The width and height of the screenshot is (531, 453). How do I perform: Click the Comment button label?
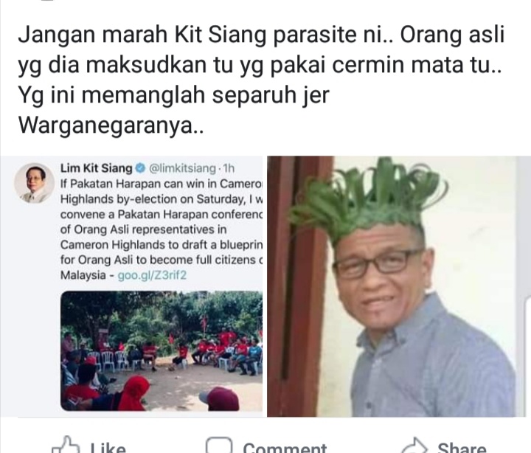[285, 448]
